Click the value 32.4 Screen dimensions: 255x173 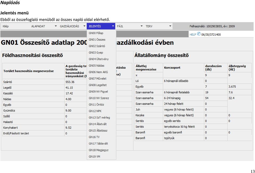[x=231, y=98]
